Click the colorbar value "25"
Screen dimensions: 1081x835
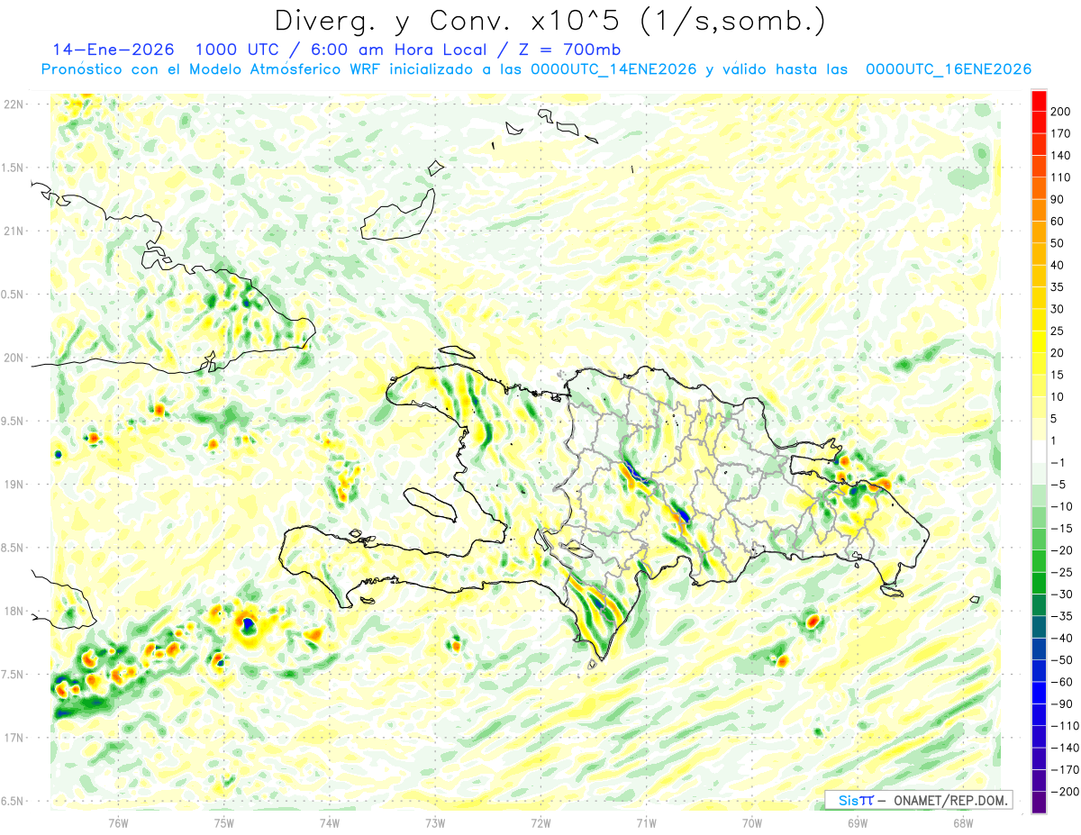tap(1058, 331)
